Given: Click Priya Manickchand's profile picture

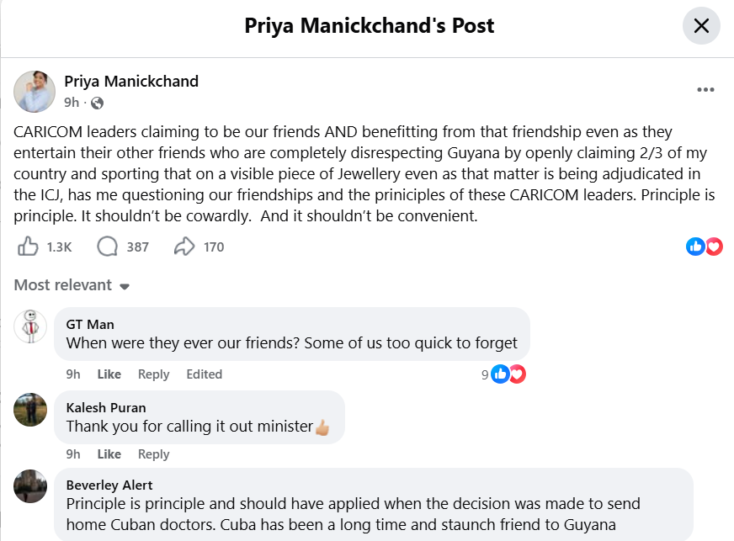Looking at the screenshot, I should [35, 92].
